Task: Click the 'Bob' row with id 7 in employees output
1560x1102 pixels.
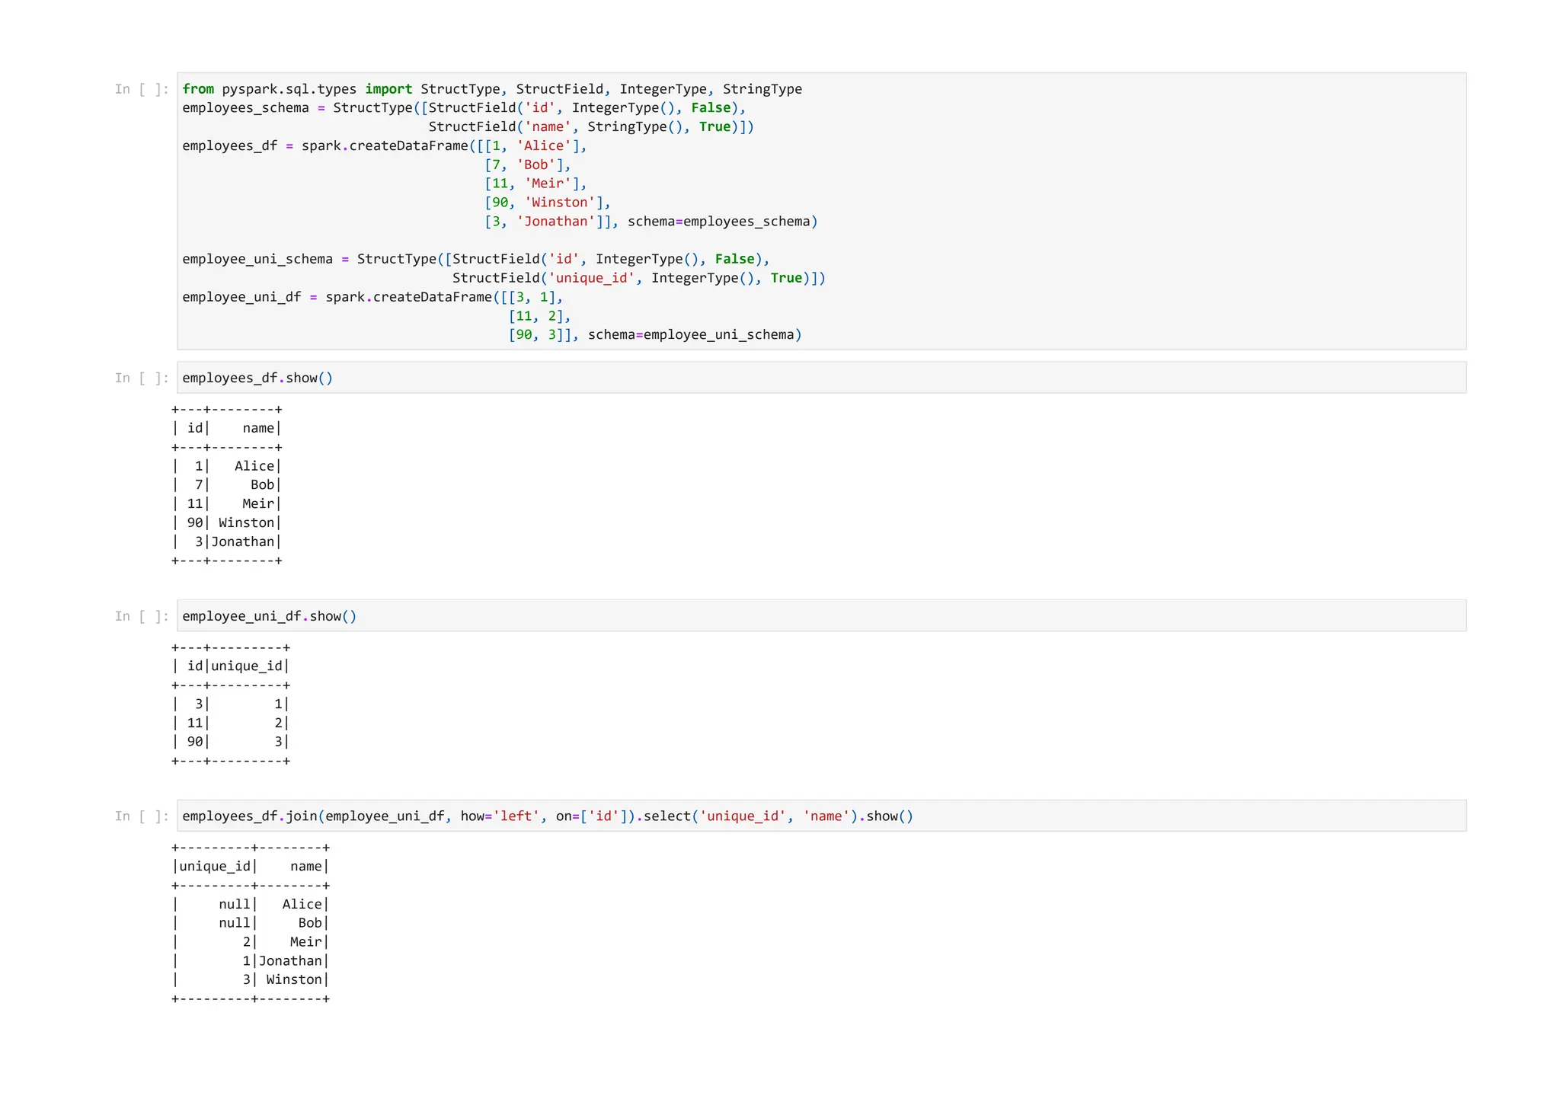Action: pos(227,485)
